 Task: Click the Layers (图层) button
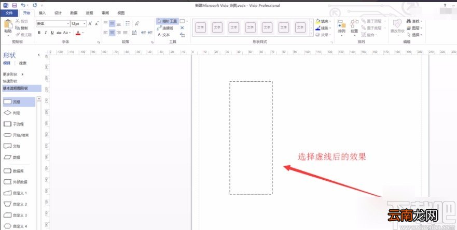(x=414, y=28)
